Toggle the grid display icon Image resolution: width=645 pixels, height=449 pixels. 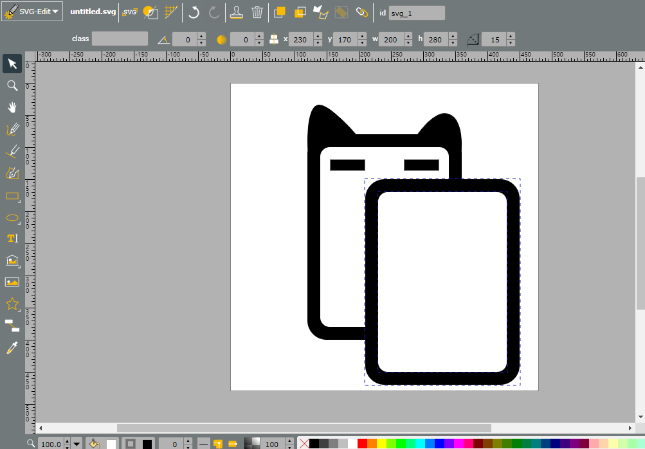(x=171, y=12)
